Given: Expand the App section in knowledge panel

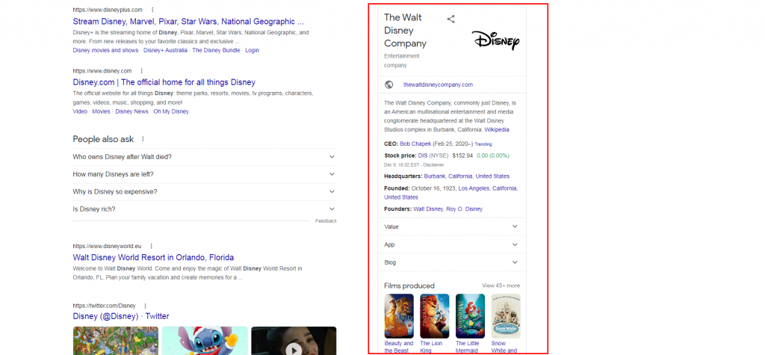Looking at the screenshot, I should click(452, 244).
